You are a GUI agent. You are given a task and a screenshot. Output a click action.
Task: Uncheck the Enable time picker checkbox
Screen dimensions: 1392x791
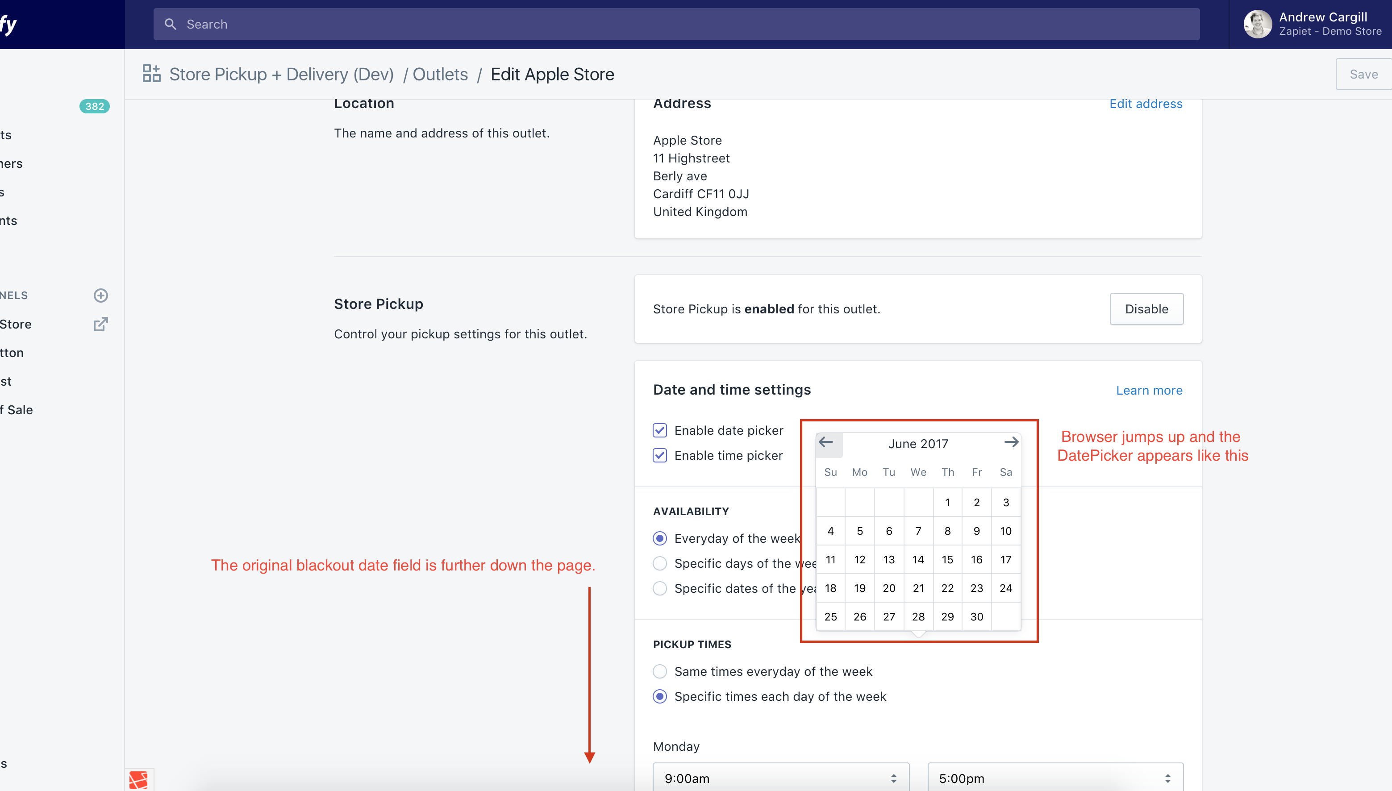pyautogui.click(x=659, y=455)
